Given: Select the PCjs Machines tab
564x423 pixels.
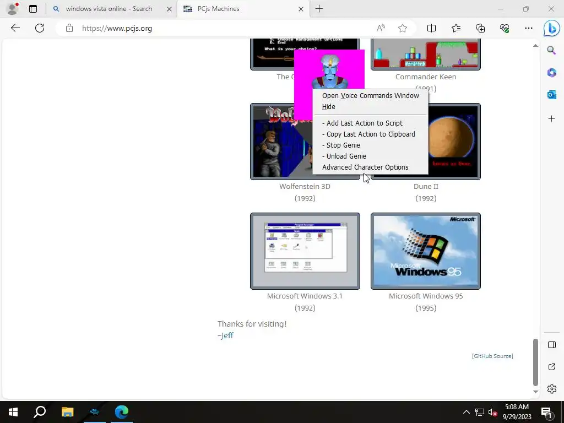Looking at the screenshot, I should point(242,9).
